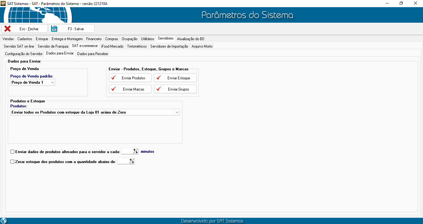Click the SAT app icon in title bar
Image resolution: width=423 pixels, height=224 pixels.
3,3
